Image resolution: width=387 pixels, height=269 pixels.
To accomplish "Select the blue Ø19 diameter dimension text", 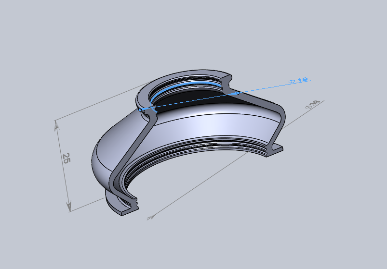I will (298, 80).
